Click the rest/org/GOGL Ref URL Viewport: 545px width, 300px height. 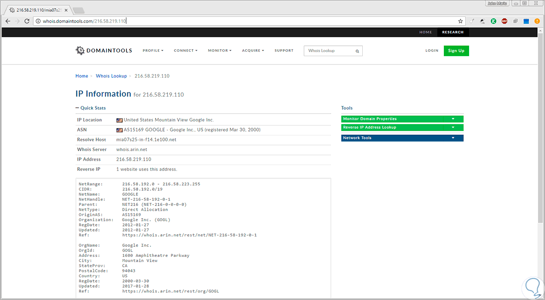pos(170,291)
